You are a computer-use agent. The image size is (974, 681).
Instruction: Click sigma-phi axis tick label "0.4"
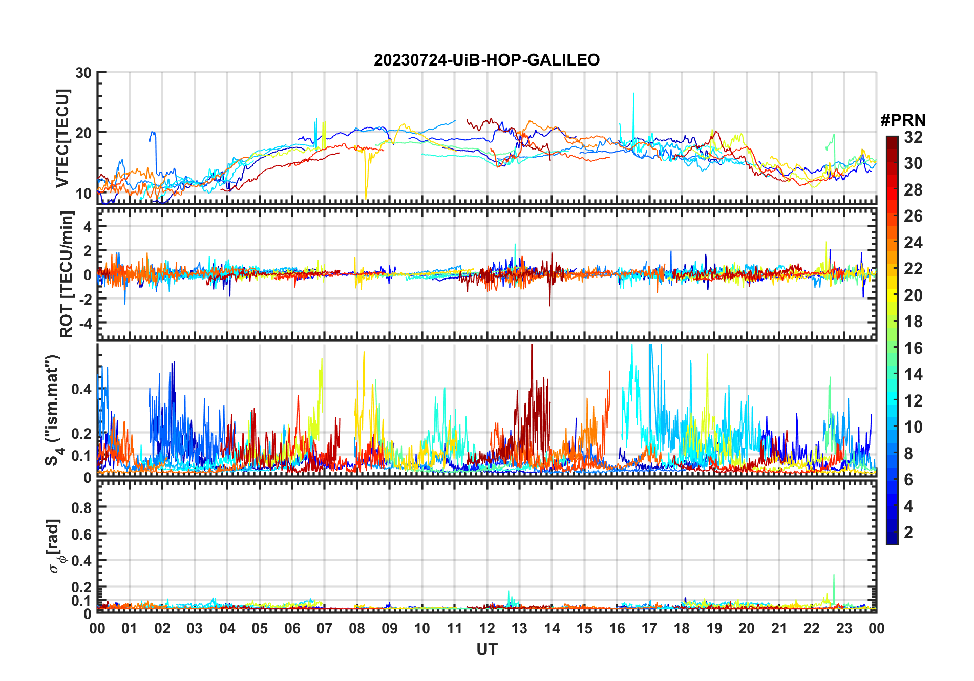[x=81, y=561]
